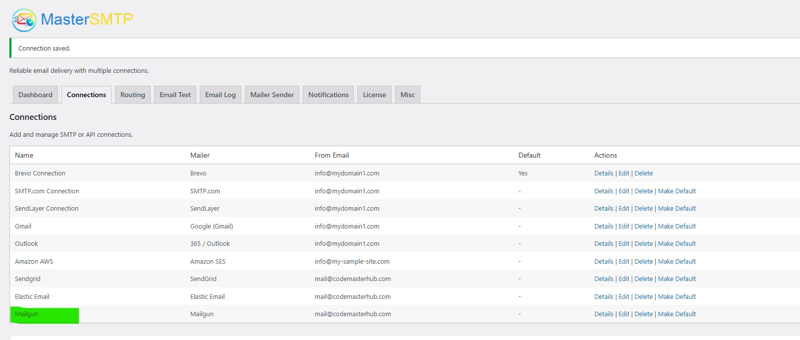Open the Dashboard tab
This screenshot has width=800, height=340.
(x=35, y=95)
